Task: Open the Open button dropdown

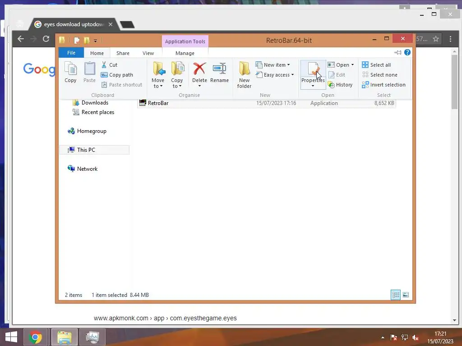Action: pyautogui.click(x=341, y=65)
